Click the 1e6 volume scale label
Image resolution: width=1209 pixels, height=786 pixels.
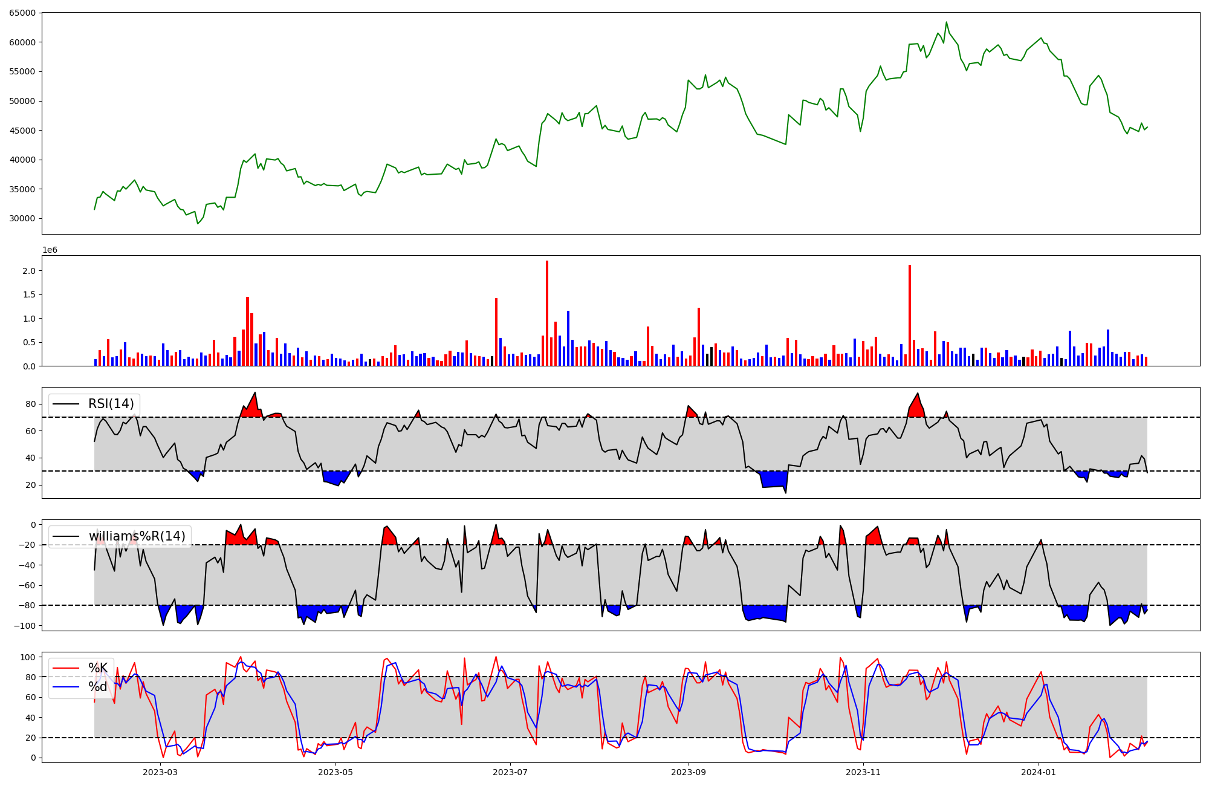50,250
